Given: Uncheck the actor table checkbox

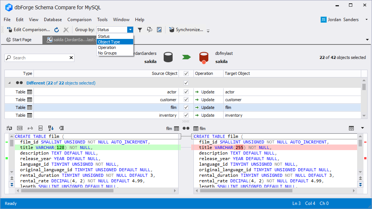Looking at the screenshot, I should click(x=186, y=92).
